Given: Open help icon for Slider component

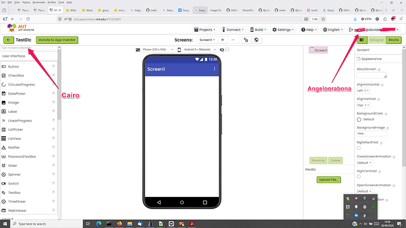Looking at the screenshot, I should 54,165.
